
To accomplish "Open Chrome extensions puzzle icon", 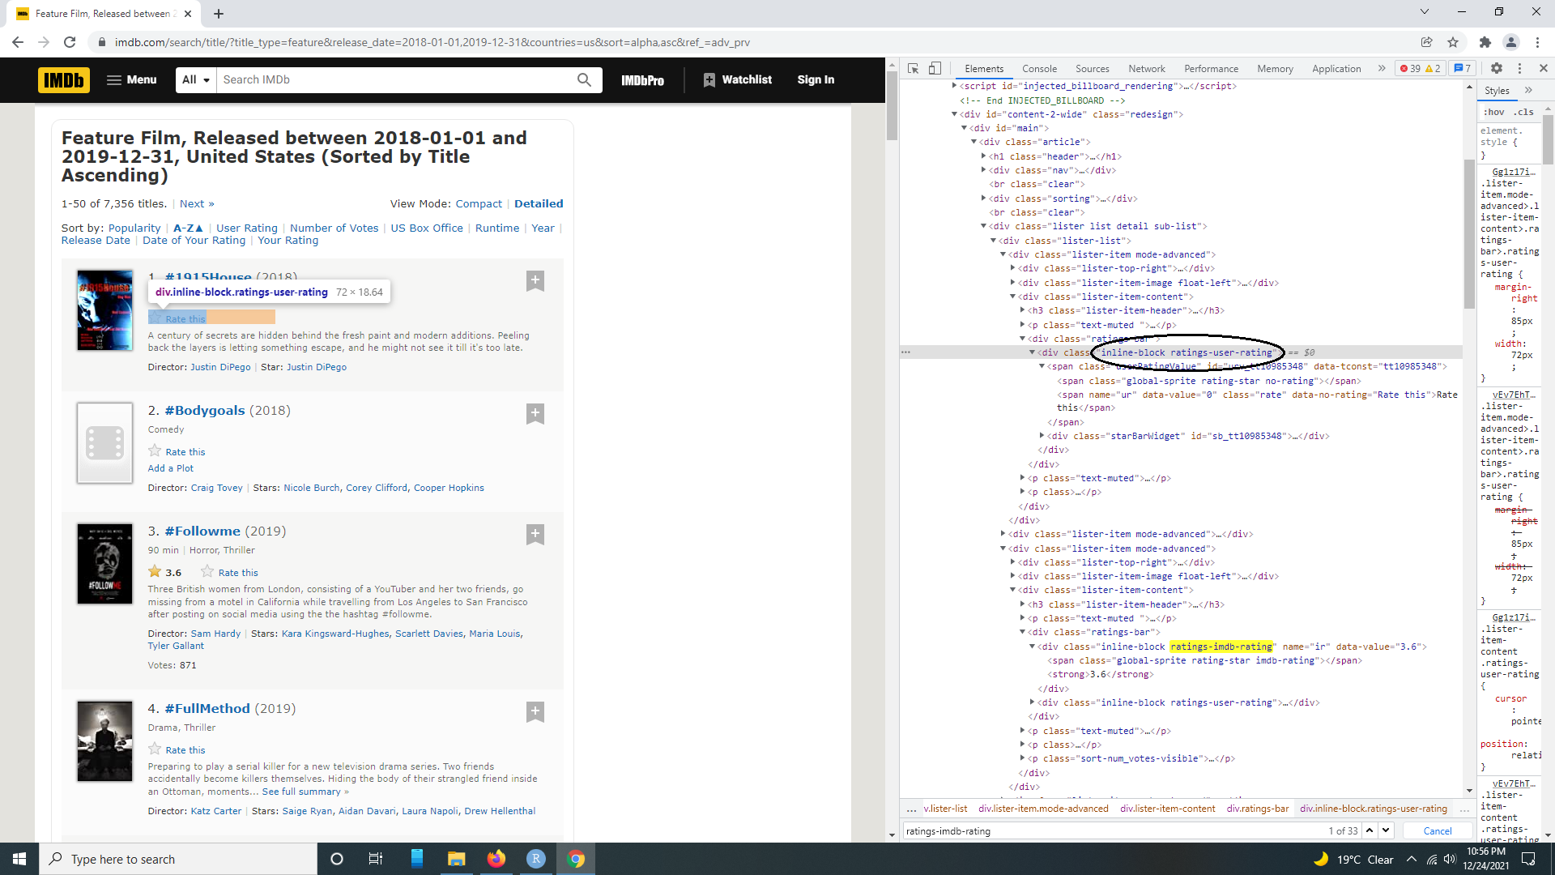I will pyautogui.click(x=1485, y=42).
